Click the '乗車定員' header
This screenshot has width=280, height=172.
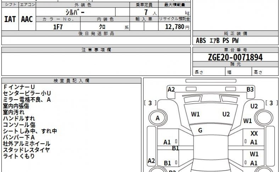(x=144, y=5)
